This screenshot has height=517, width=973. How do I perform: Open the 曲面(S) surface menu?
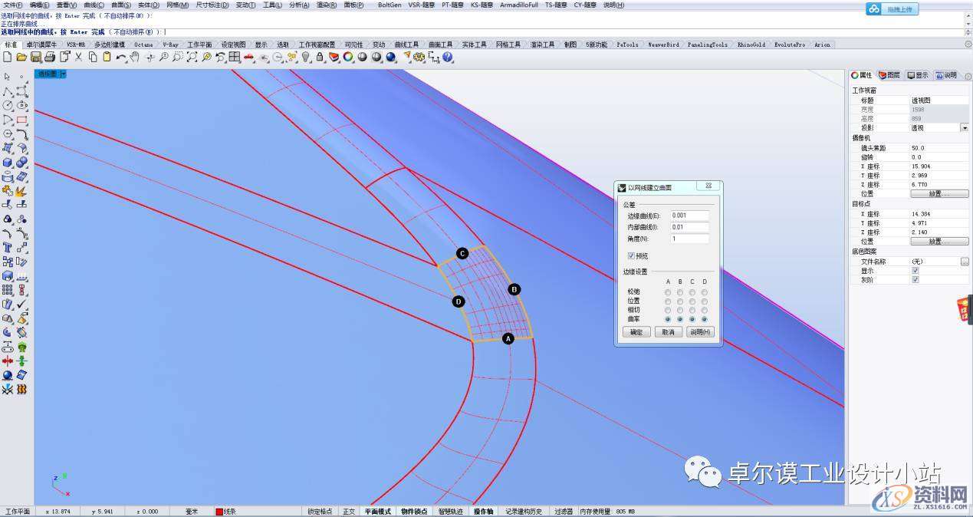tap(121, 5)
